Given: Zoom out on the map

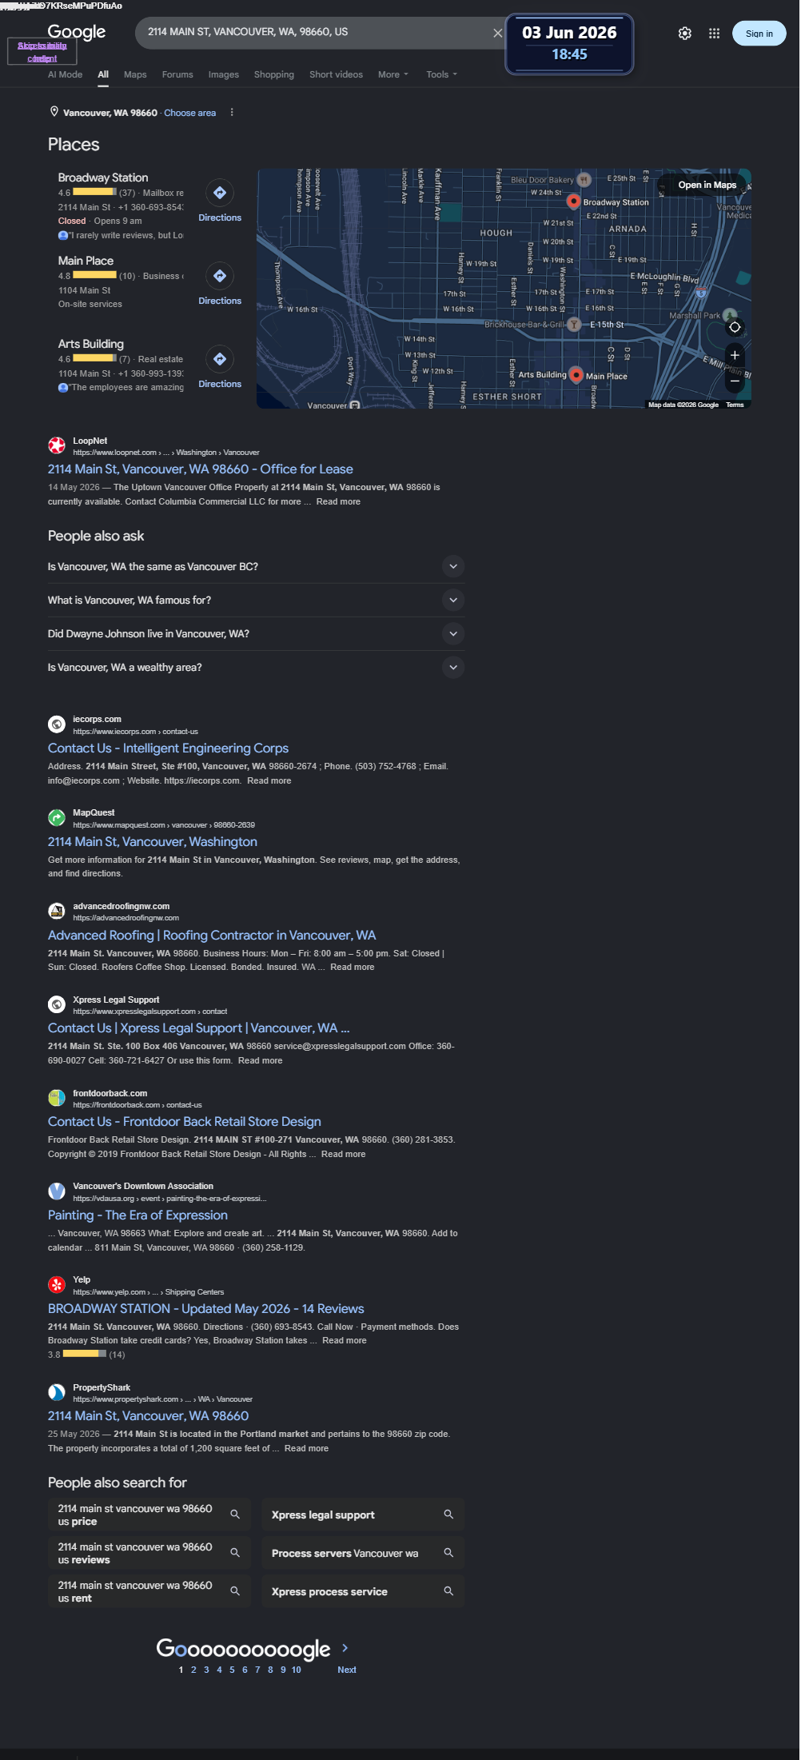Looking at the screenshot, I should [x=735, y=381].
